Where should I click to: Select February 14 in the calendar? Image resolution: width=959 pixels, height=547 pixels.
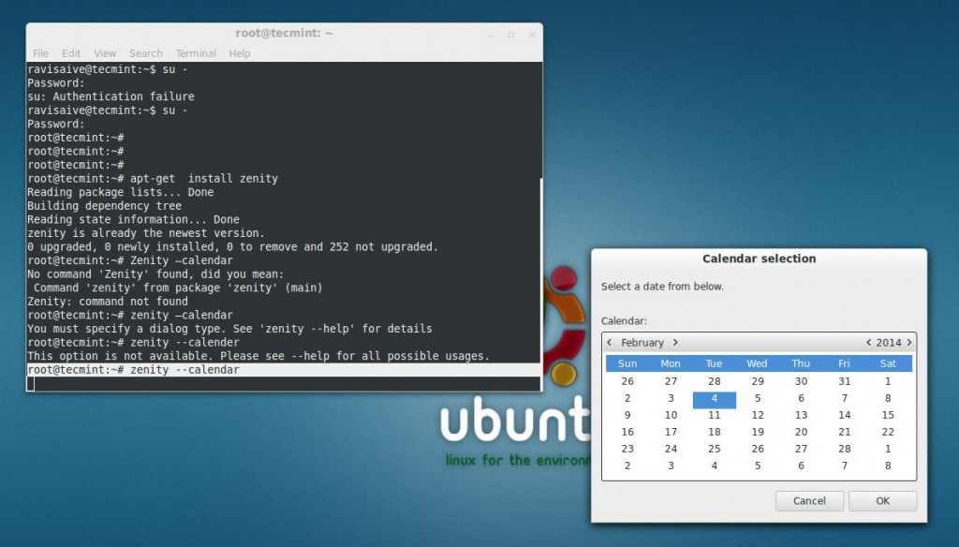pyautogui.click(x=844, y=415)
